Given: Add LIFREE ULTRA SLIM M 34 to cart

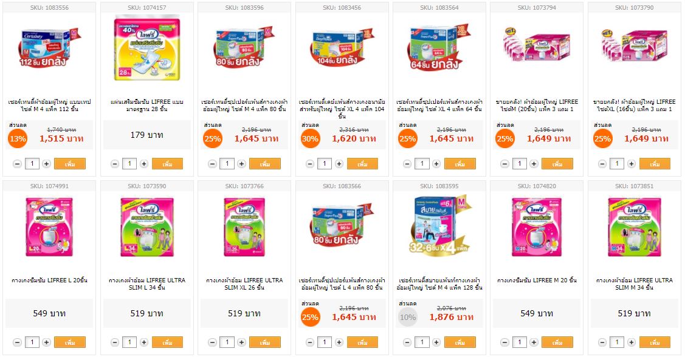Looking at the screenshot, I should [655, 342].
